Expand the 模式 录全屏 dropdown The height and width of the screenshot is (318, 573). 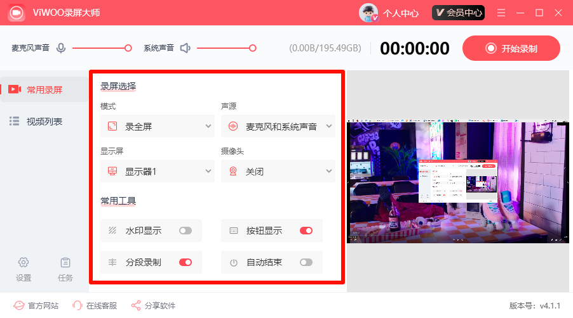point(158,127)
